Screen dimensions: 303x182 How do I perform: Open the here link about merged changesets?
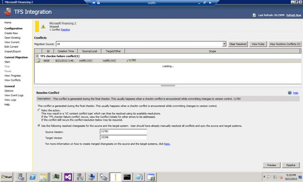[167, 144]
